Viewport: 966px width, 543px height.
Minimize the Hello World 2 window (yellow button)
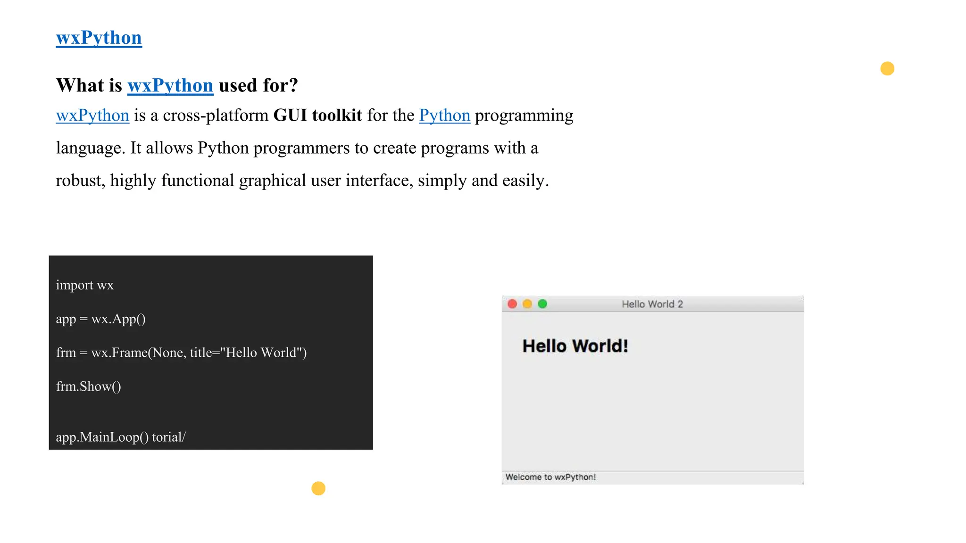coord(527,304)
